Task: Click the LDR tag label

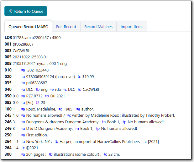Action: [8, 37]
